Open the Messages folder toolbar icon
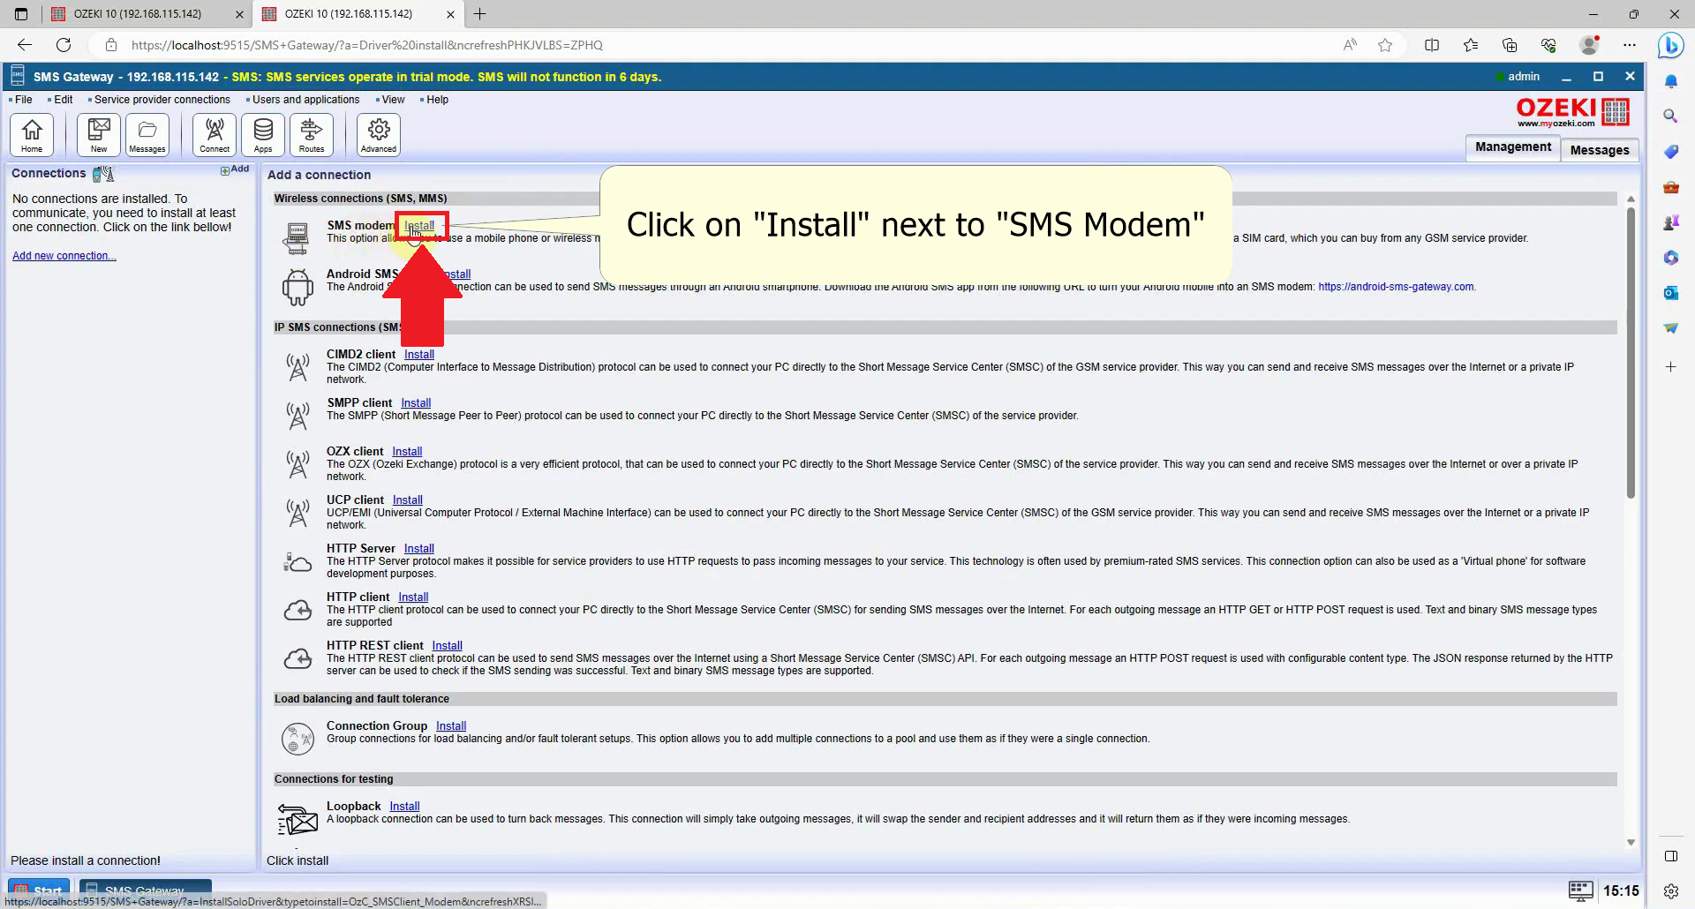 147,135
